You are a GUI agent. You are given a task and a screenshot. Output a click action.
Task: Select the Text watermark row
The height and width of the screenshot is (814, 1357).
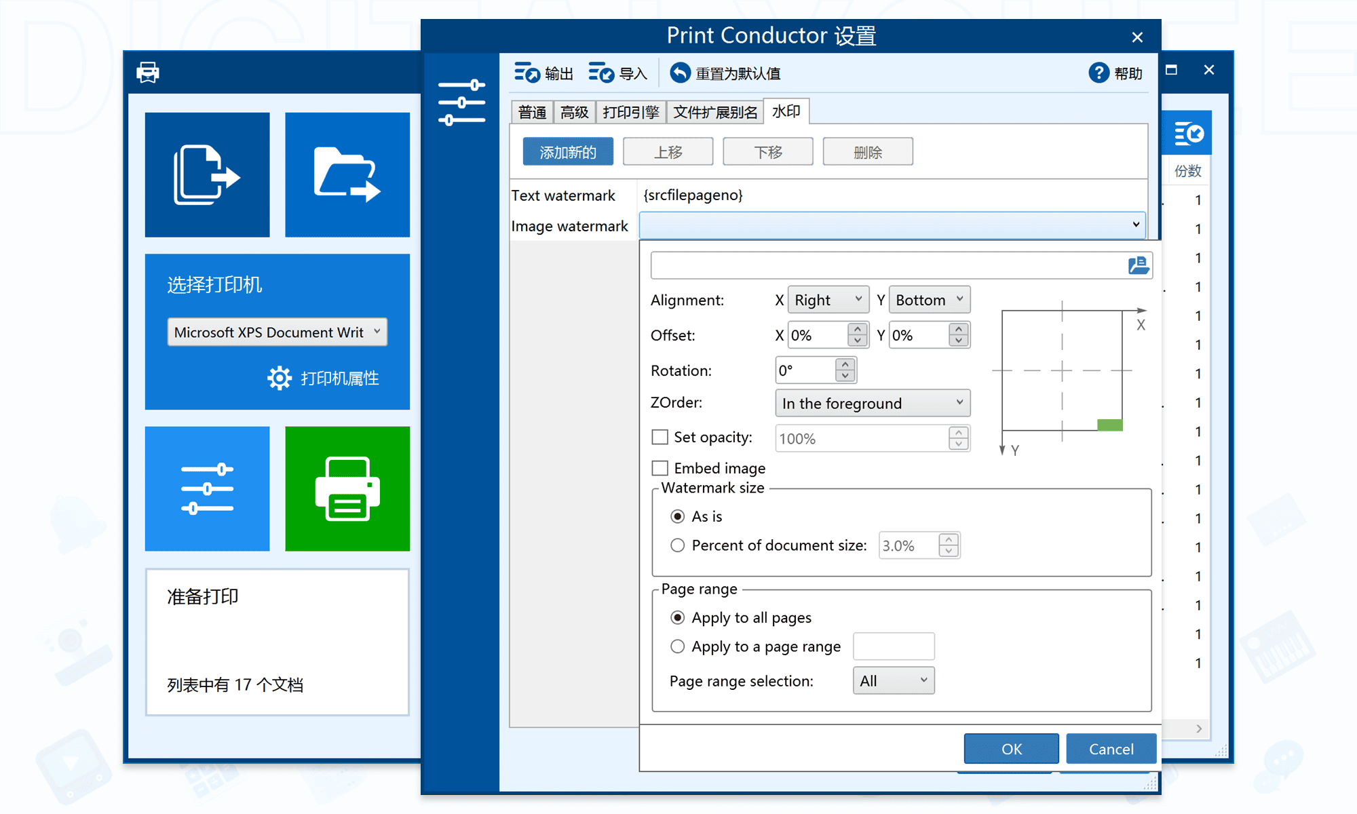click(x=828, y=195)
